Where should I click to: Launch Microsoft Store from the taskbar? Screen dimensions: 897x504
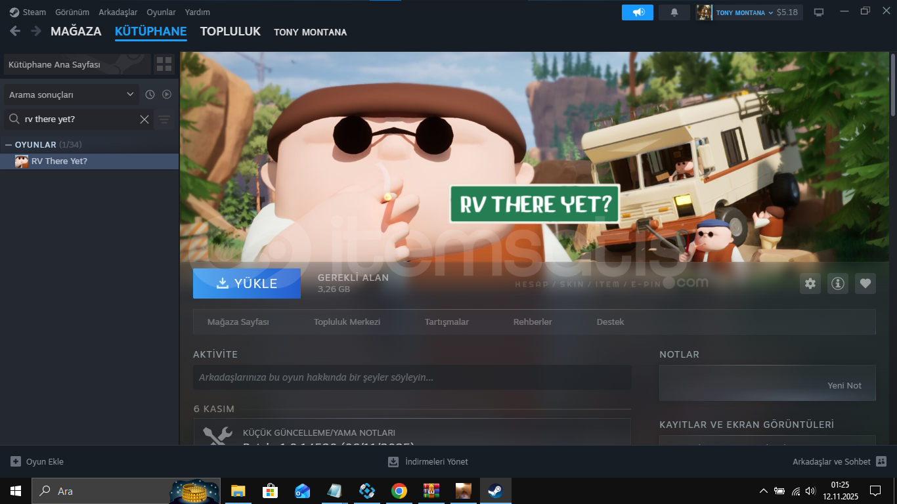click(x=270, y=491)
